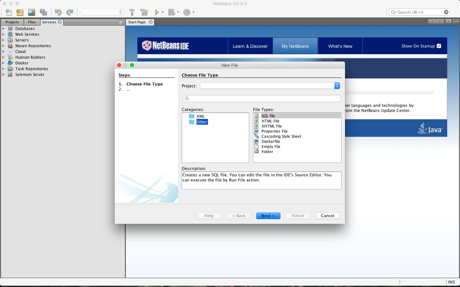Click the Help button in New File
The image size is (460, 287).
[209, 216]
